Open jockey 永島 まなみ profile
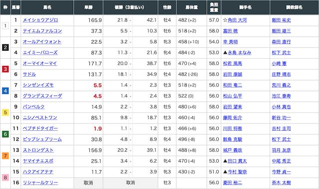319x189 pixels. (x=239, y=53)
